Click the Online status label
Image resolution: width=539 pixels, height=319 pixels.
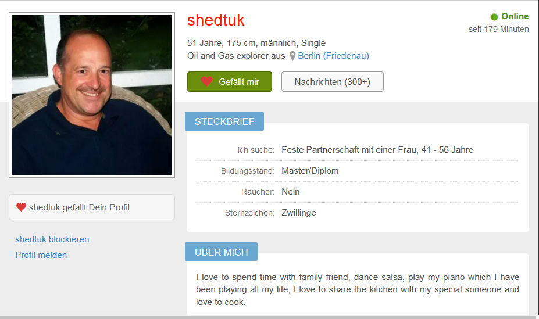tap(515, 16)
